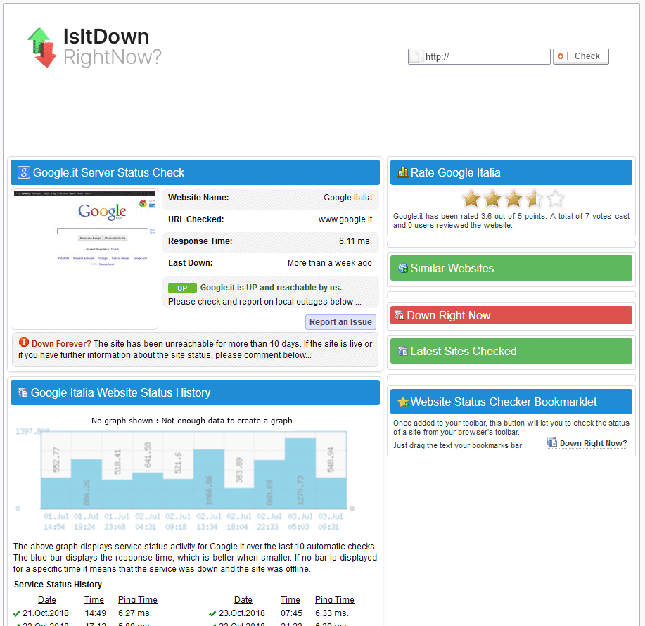645x626 pixels.
Task: Click the globe icon next to Similar Websites
Action: click(402, 269)
